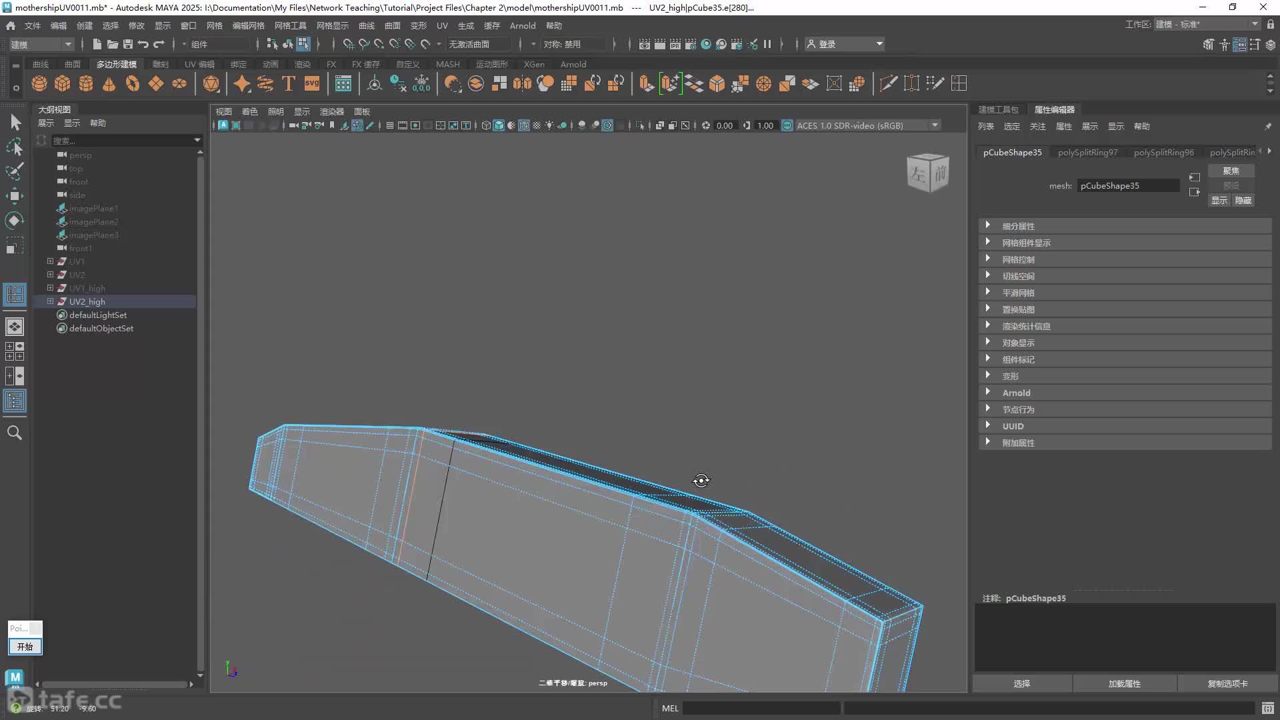The height and width of the screenshot is (720, 1280).
Task: Expand the UV1 node in outliner
Action: [50, 261]
